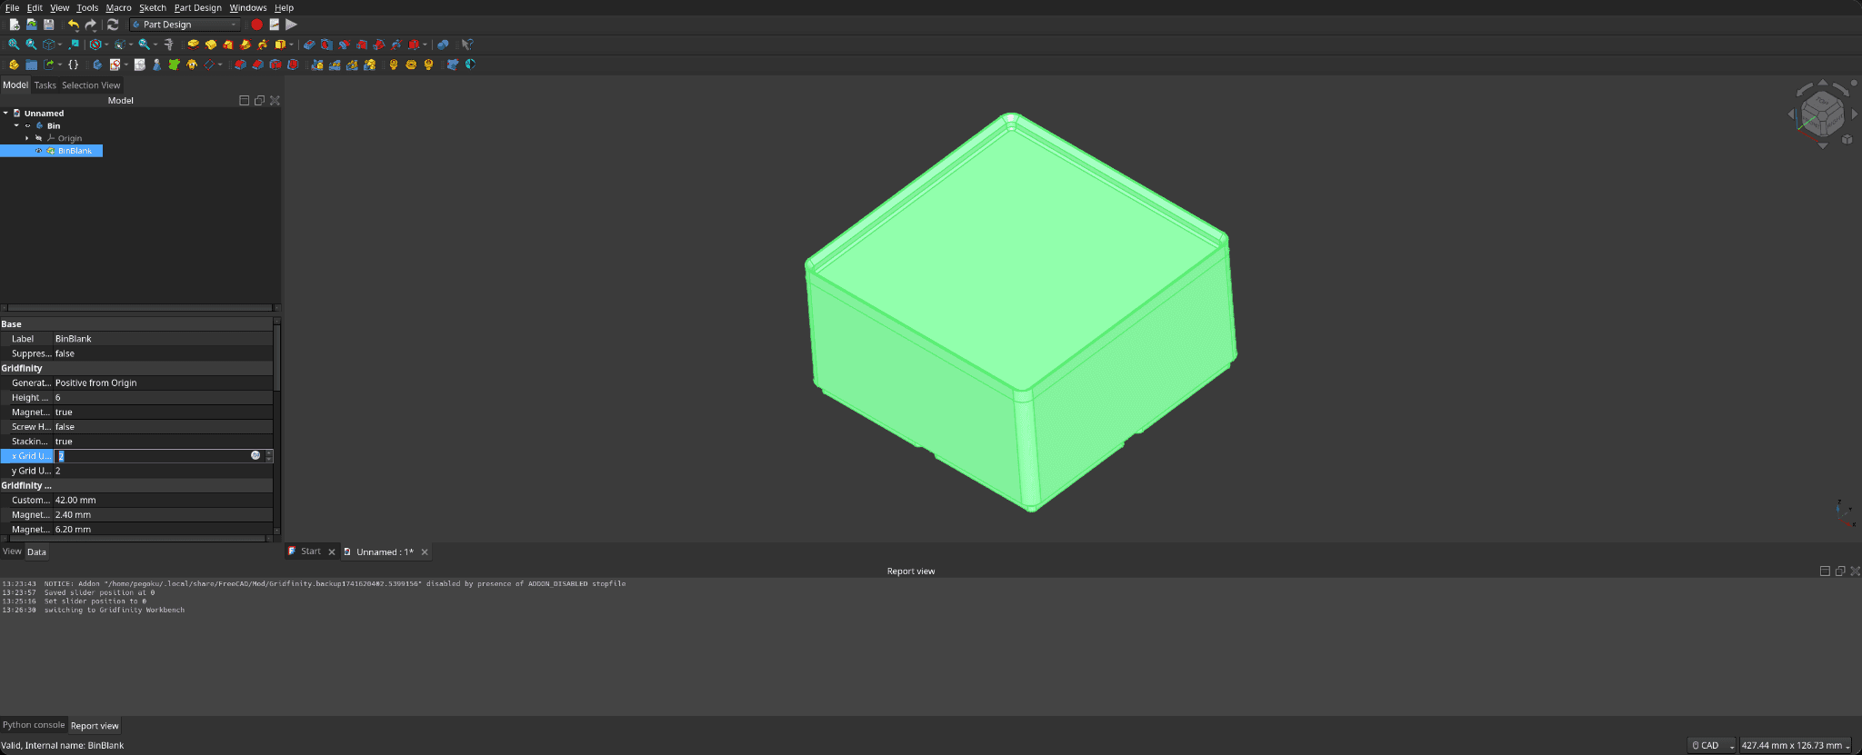Collapse the Unnamed document tree node

(x=5, y=113)
